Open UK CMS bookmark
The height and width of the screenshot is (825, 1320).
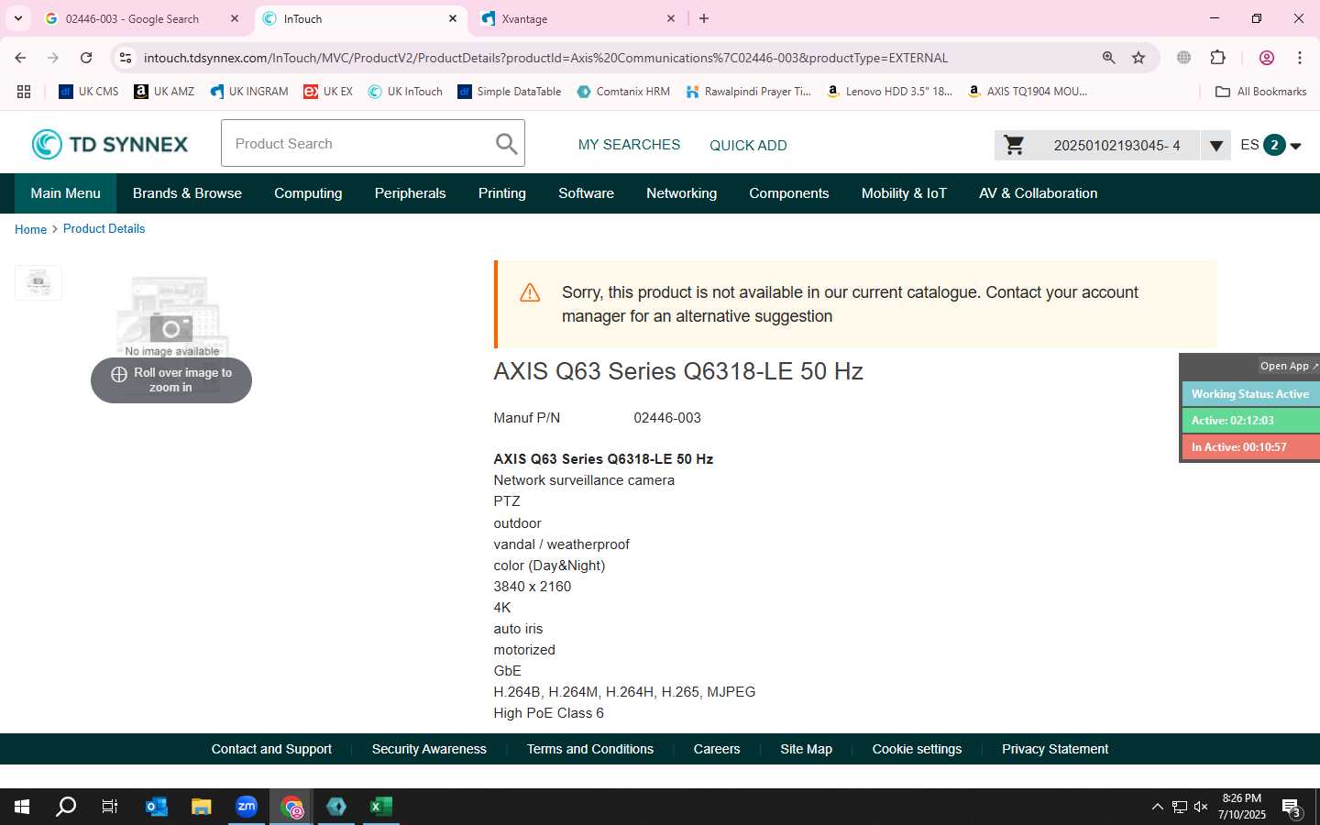tap(89, 92)
